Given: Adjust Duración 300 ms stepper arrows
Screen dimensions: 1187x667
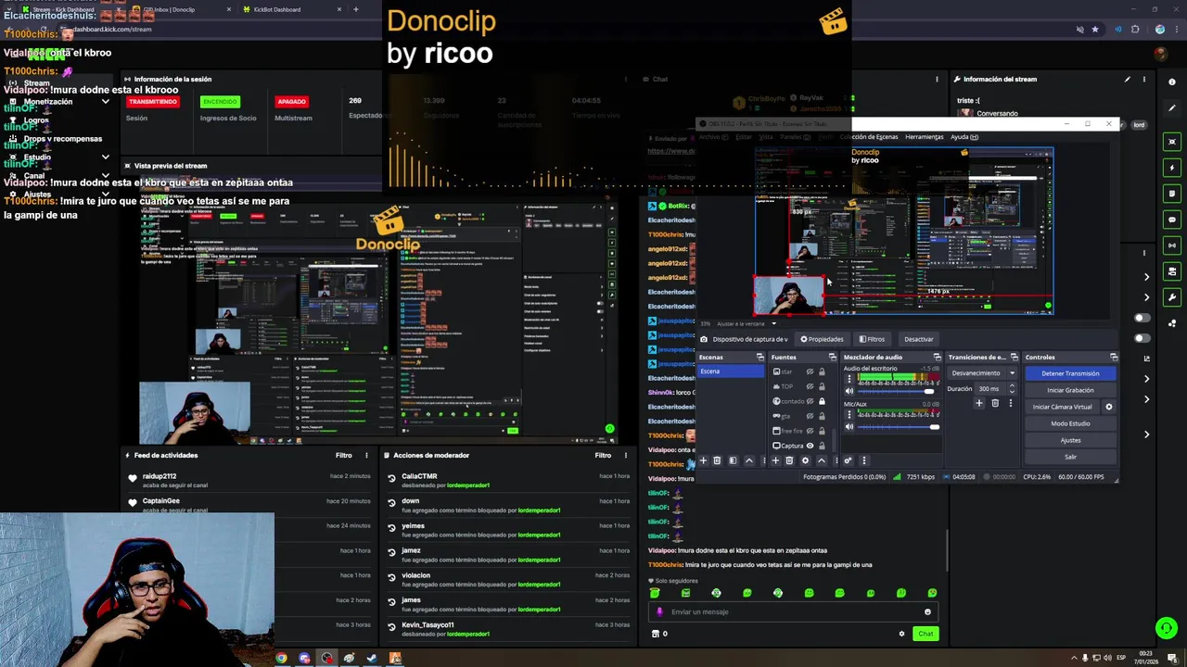Looking at the screenshot, I should coord(1012,389).
